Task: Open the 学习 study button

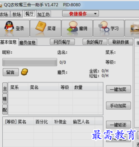Action: [x=108, y=28]
